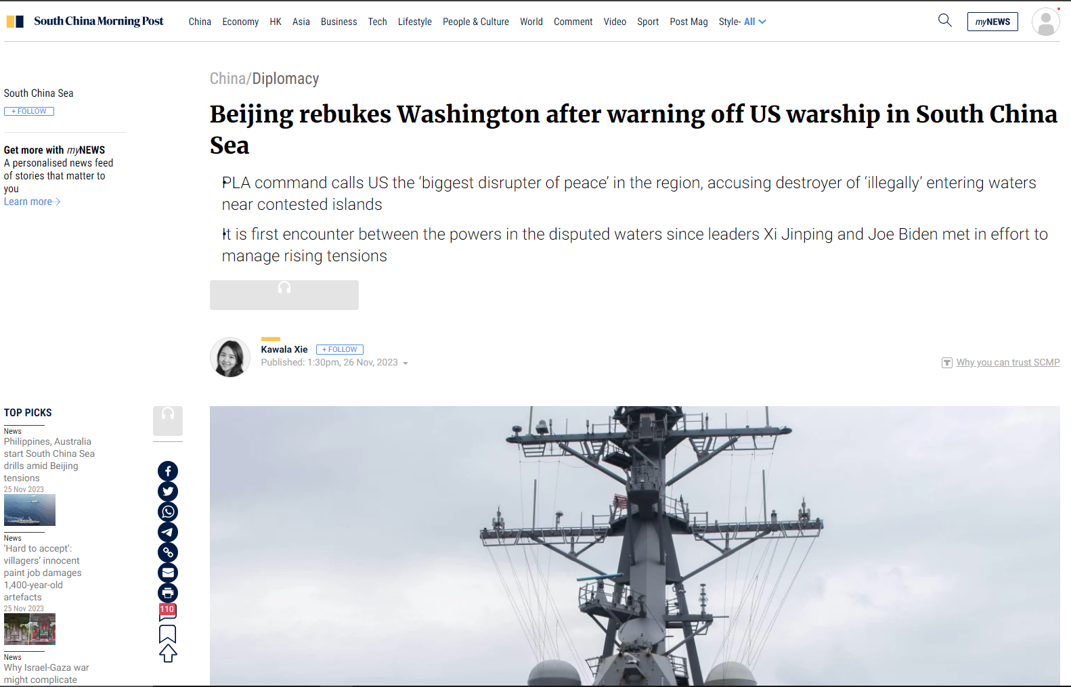
Task: Share article via WhatsApp icon
Action: pyautogui.click(x=168, y=512)
